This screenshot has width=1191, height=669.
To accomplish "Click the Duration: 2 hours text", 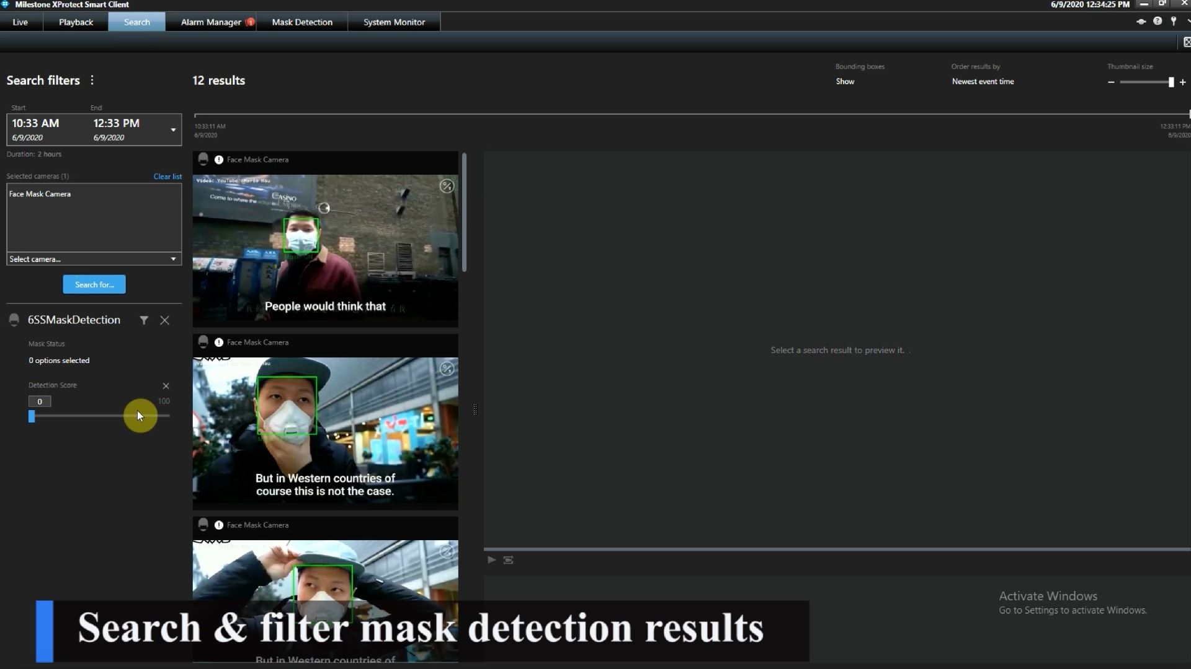I will tap(34, 154).
